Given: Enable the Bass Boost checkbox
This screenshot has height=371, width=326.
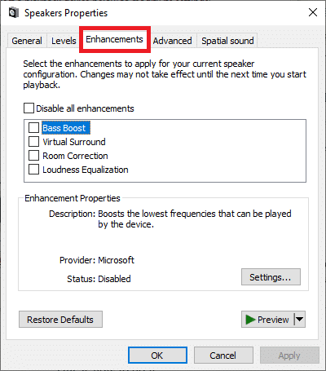Looking at the screenshot, I should click(x=33, y=127).
